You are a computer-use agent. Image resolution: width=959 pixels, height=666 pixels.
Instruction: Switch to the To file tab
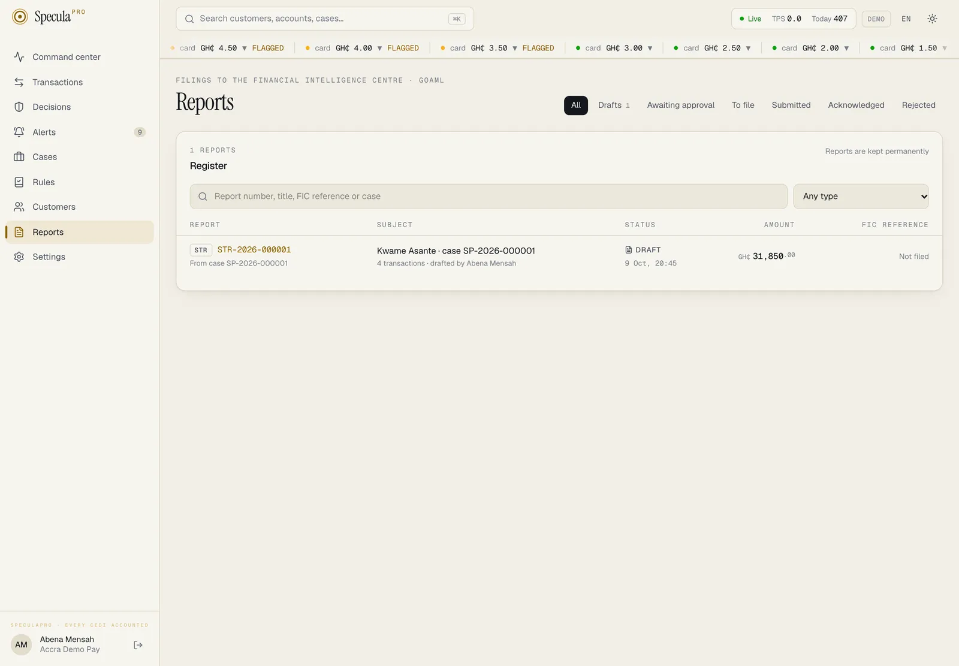point(743,105)
